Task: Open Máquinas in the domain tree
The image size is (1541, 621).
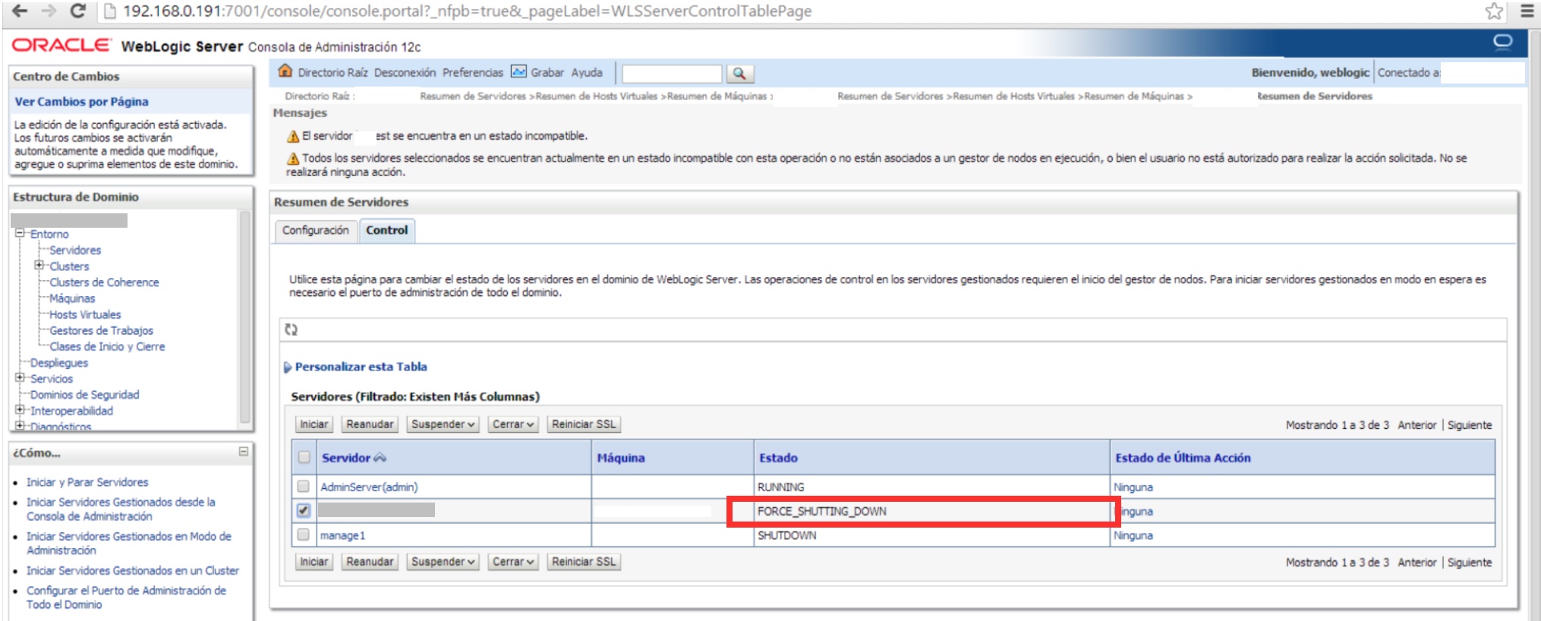Action: tap(72, 298)
